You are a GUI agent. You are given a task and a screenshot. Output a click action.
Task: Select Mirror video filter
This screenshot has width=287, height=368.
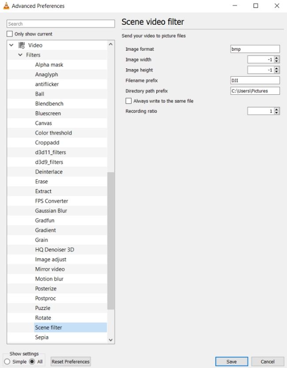point(50,269)
